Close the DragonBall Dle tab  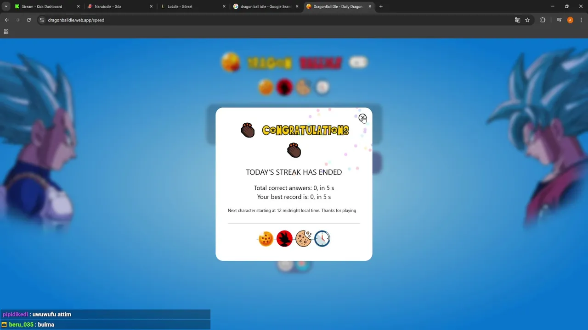pyautogui.click(x=370, y=6)
